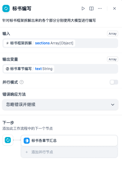Open the help docs book icon
122x182 pixels.
coord(91,8)
